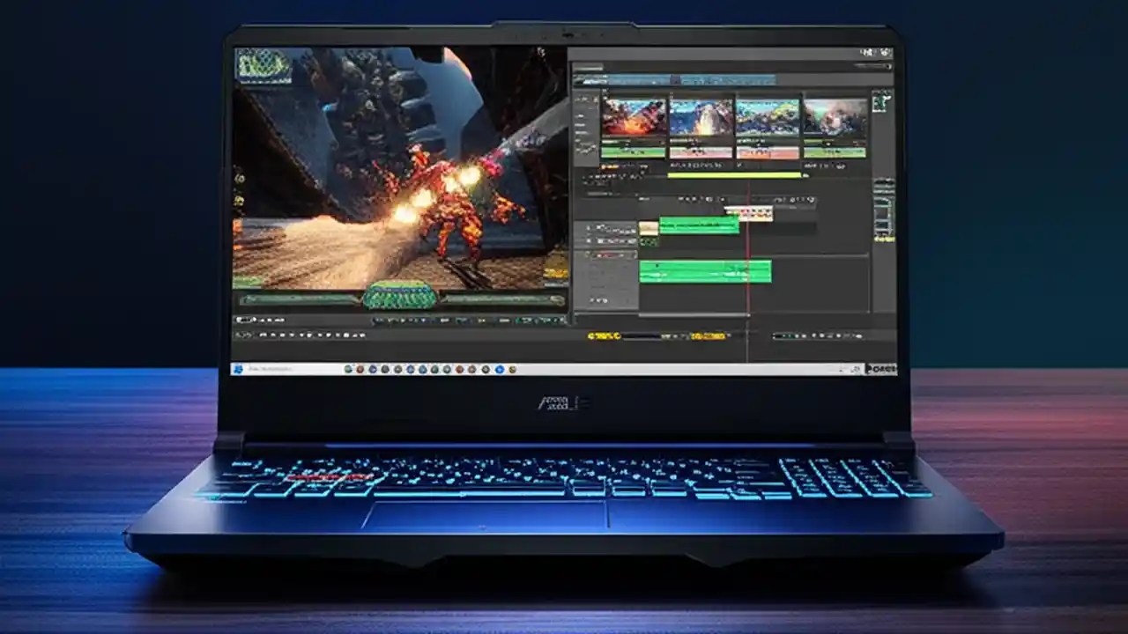Screen dimensions: 1128x634
Task: Select the first clip thumbnail in the editor
Action: [x=634, y=114]
